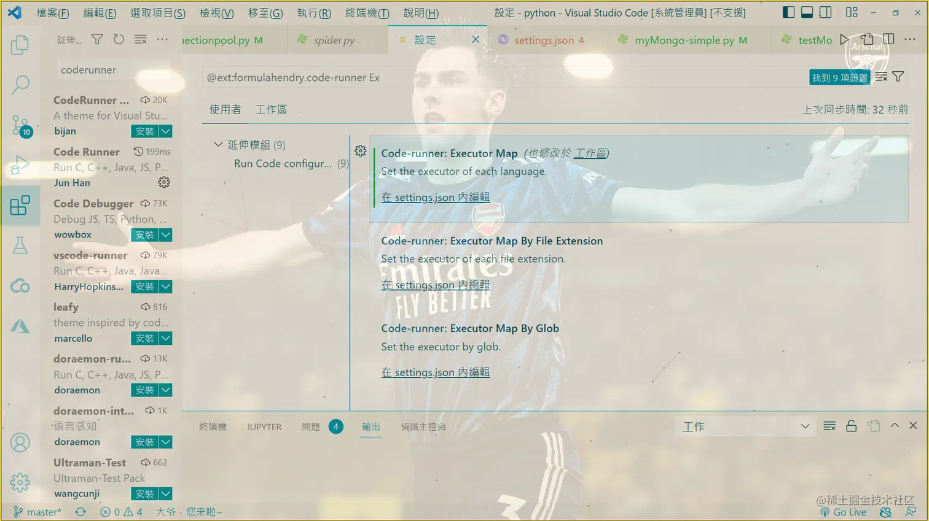Image resolution: width=929 pixels, height=521 pixels.
Task: Open Code Runner extension manage gear
Action: click(x=164, y=182)
